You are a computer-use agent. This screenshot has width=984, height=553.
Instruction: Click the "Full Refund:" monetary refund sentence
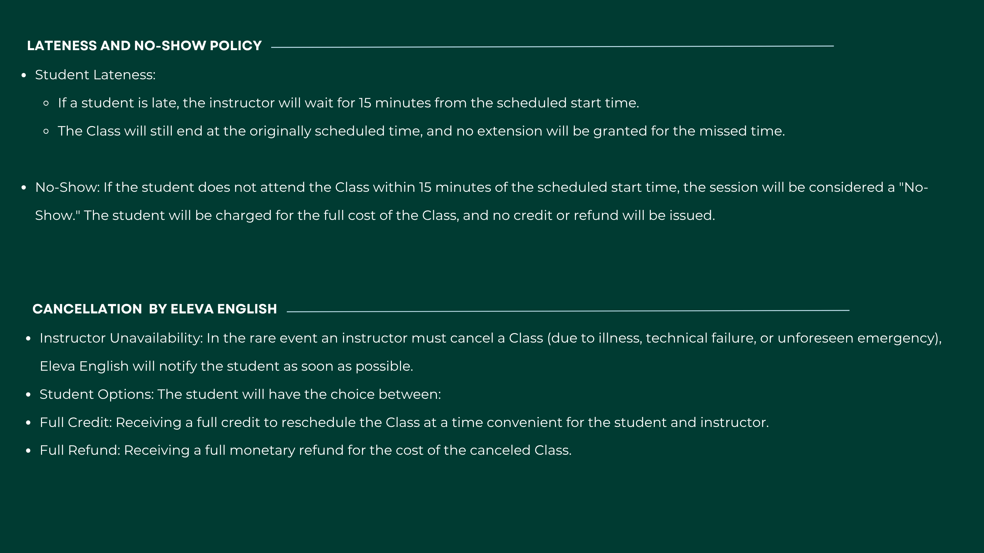pos(305,450)
